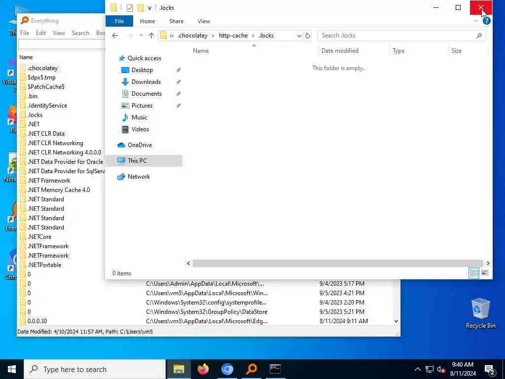The width and height of the screenshot is (505, 379).
Task: Click the search magnifier icon in Explorer
Action: (479, 36)
